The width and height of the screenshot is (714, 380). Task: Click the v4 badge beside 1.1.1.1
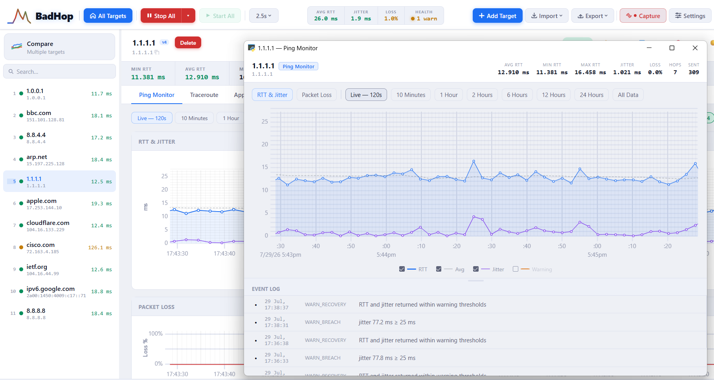164,42
